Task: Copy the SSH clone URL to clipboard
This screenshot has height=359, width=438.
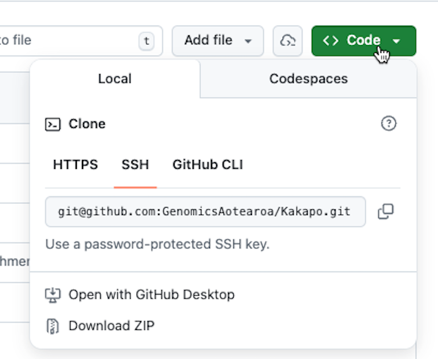Action: click(386, 212)
